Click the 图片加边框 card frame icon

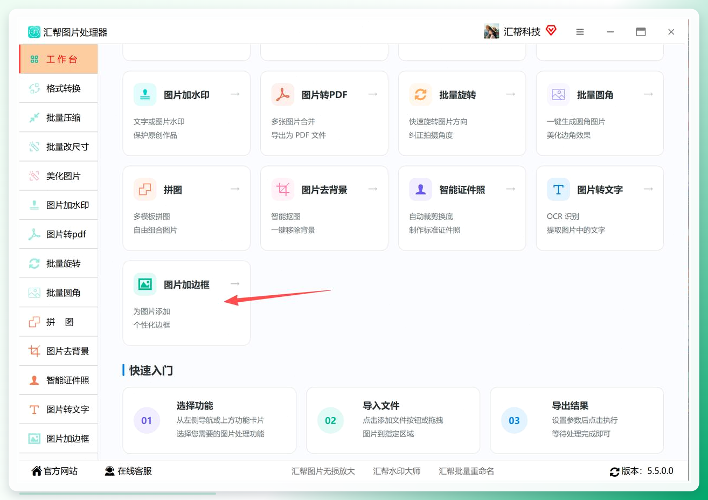[x=145, y=284]
